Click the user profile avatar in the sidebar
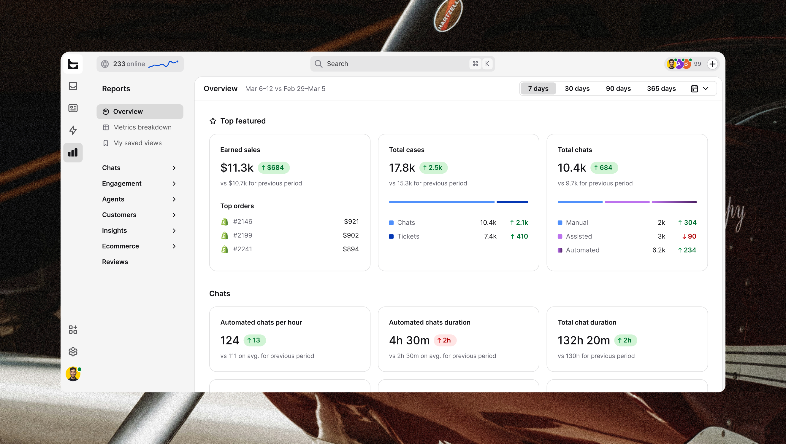This screenshot has height=444, width=786. click(73, 374)
